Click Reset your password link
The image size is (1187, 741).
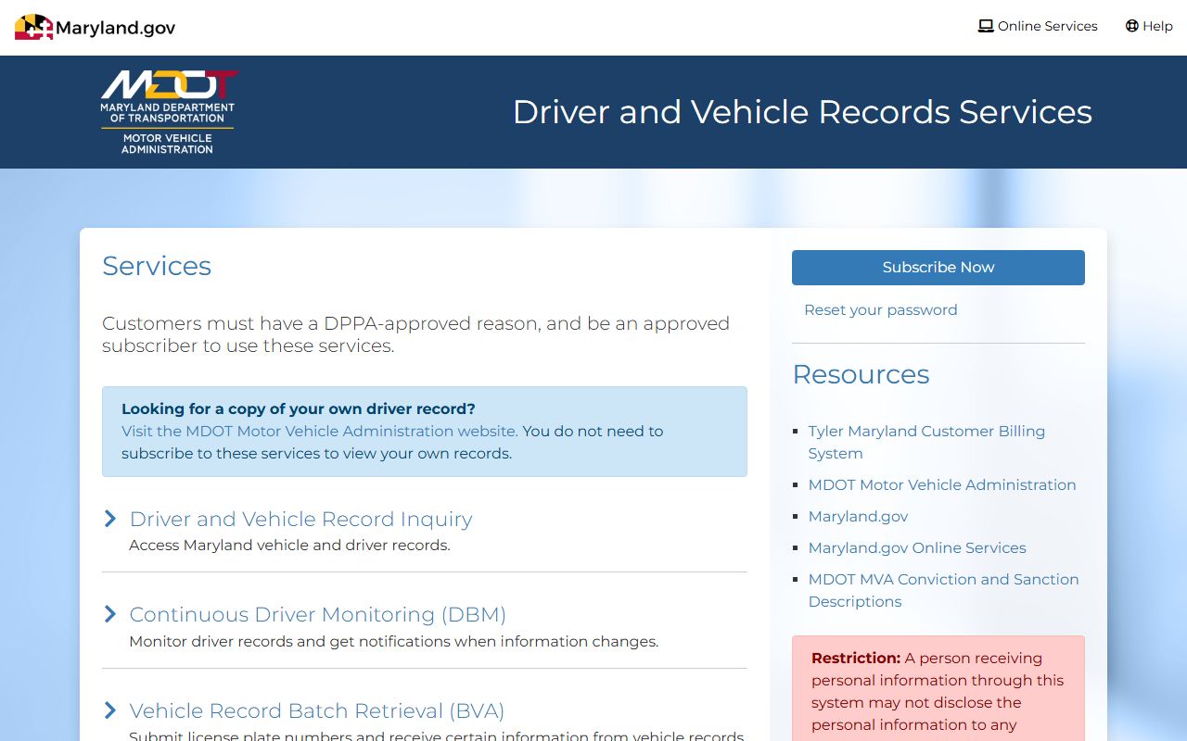880,309
